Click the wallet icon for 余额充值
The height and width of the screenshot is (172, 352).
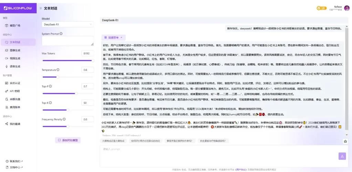pyautogui.click(x=7, y=99)
